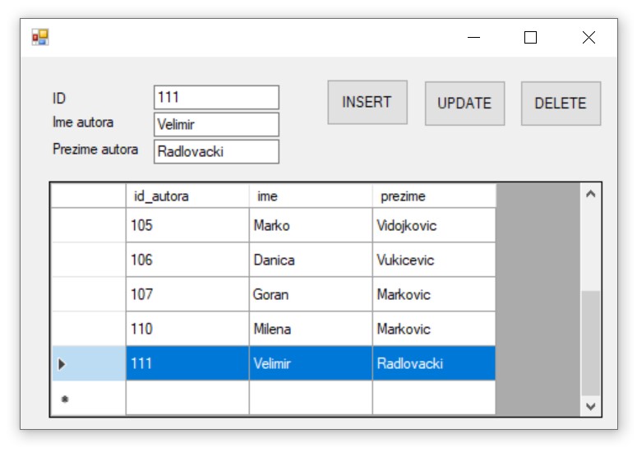This screenshot has width=637, height=452.
Task: Focus the Prezime autora input field
Action: [216, 152]
